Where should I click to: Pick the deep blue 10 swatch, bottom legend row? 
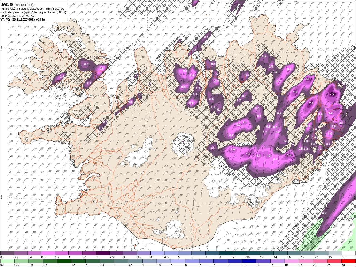[249, 261]
